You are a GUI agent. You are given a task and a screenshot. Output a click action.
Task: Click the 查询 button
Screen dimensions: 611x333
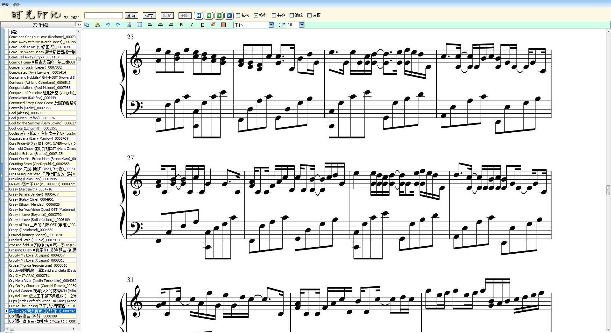coord(131,16)
